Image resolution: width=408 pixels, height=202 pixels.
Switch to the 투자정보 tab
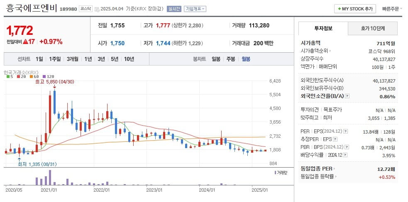tap(323, 29)
